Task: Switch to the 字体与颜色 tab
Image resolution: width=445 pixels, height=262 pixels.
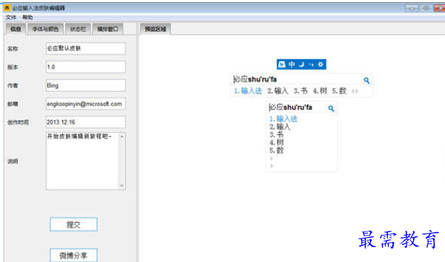Action: point(46,29)
